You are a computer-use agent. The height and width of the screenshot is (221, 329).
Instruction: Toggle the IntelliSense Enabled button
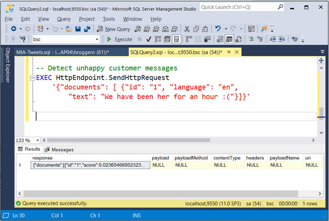[x=176, y=39]
